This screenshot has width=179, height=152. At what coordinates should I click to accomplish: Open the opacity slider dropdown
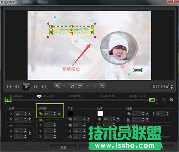(x=59, y=114)
